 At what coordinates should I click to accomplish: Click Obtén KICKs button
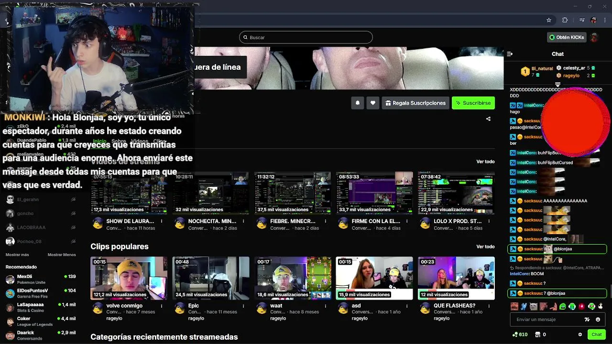tap(567, 37)
